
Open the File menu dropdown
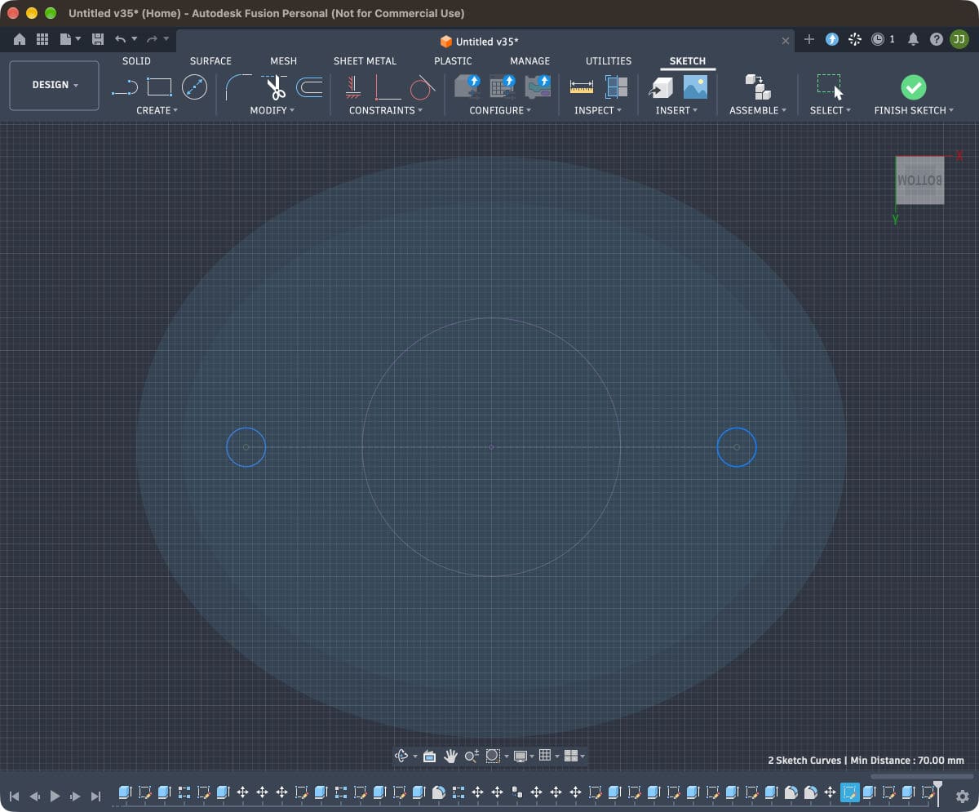click(70, 39)
